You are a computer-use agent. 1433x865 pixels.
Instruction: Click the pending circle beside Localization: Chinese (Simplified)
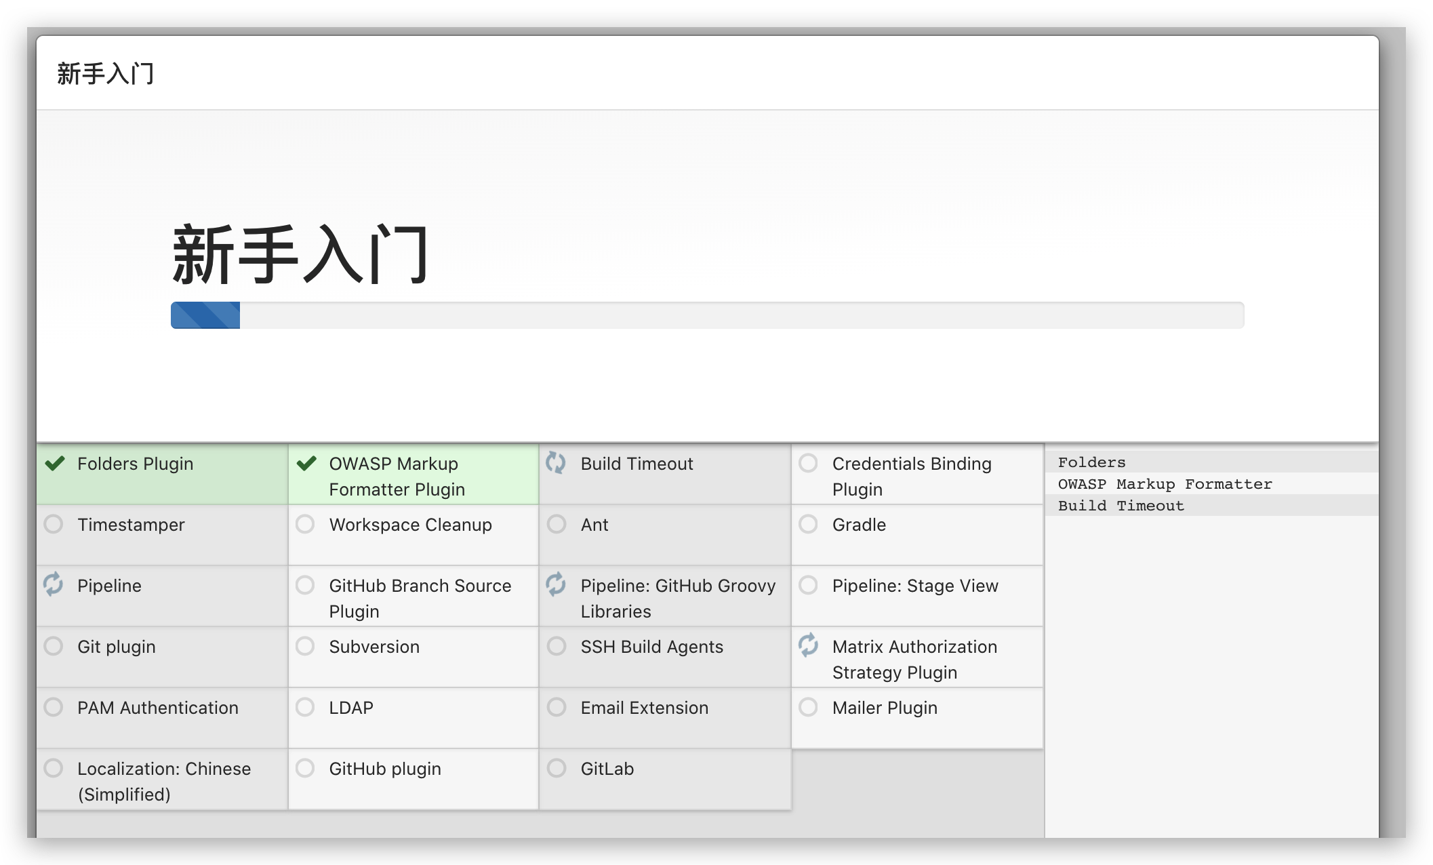pyautogui.click(x=54, y=768)
